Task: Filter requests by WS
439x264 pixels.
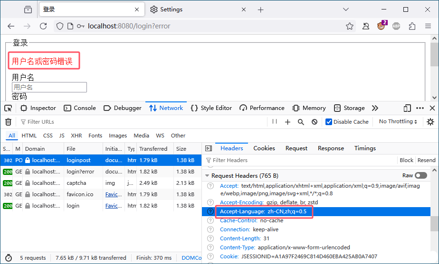Action: click(160, 136)
